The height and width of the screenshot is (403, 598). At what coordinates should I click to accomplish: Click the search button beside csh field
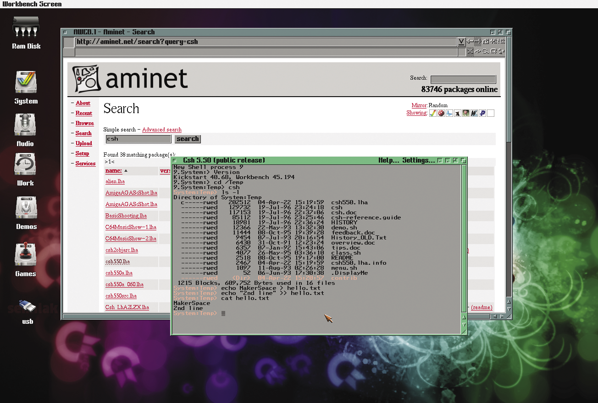tap(188, 139)
